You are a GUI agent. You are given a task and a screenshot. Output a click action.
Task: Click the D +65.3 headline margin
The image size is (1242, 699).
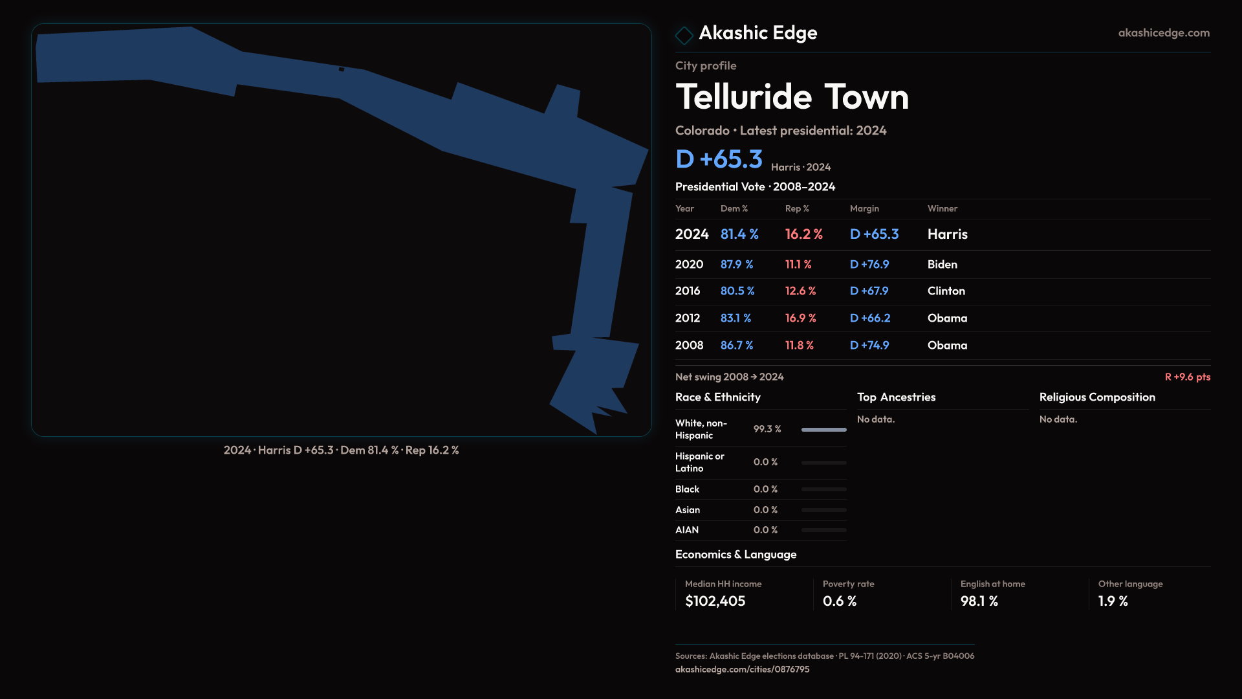coord(719,159)
